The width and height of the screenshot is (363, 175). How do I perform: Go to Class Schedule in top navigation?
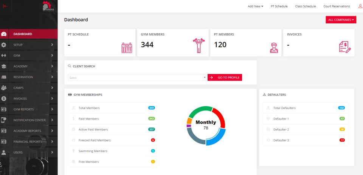(x=305, y=6)
